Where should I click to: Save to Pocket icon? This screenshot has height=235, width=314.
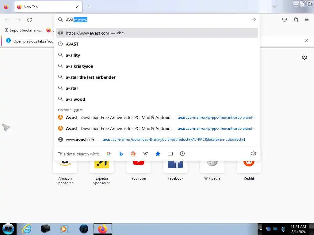[x=284, y=20]
